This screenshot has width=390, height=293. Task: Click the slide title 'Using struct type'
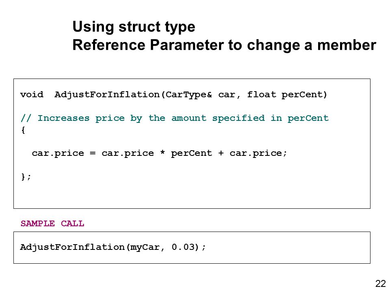(x=134, y=27)
